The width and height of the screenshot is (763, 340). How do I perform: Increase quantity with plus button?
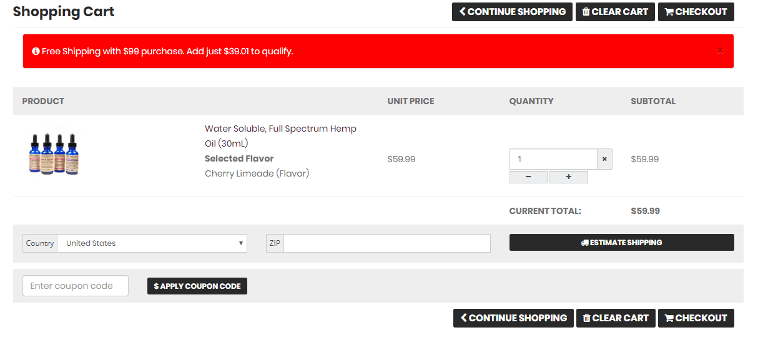(569, 177)
